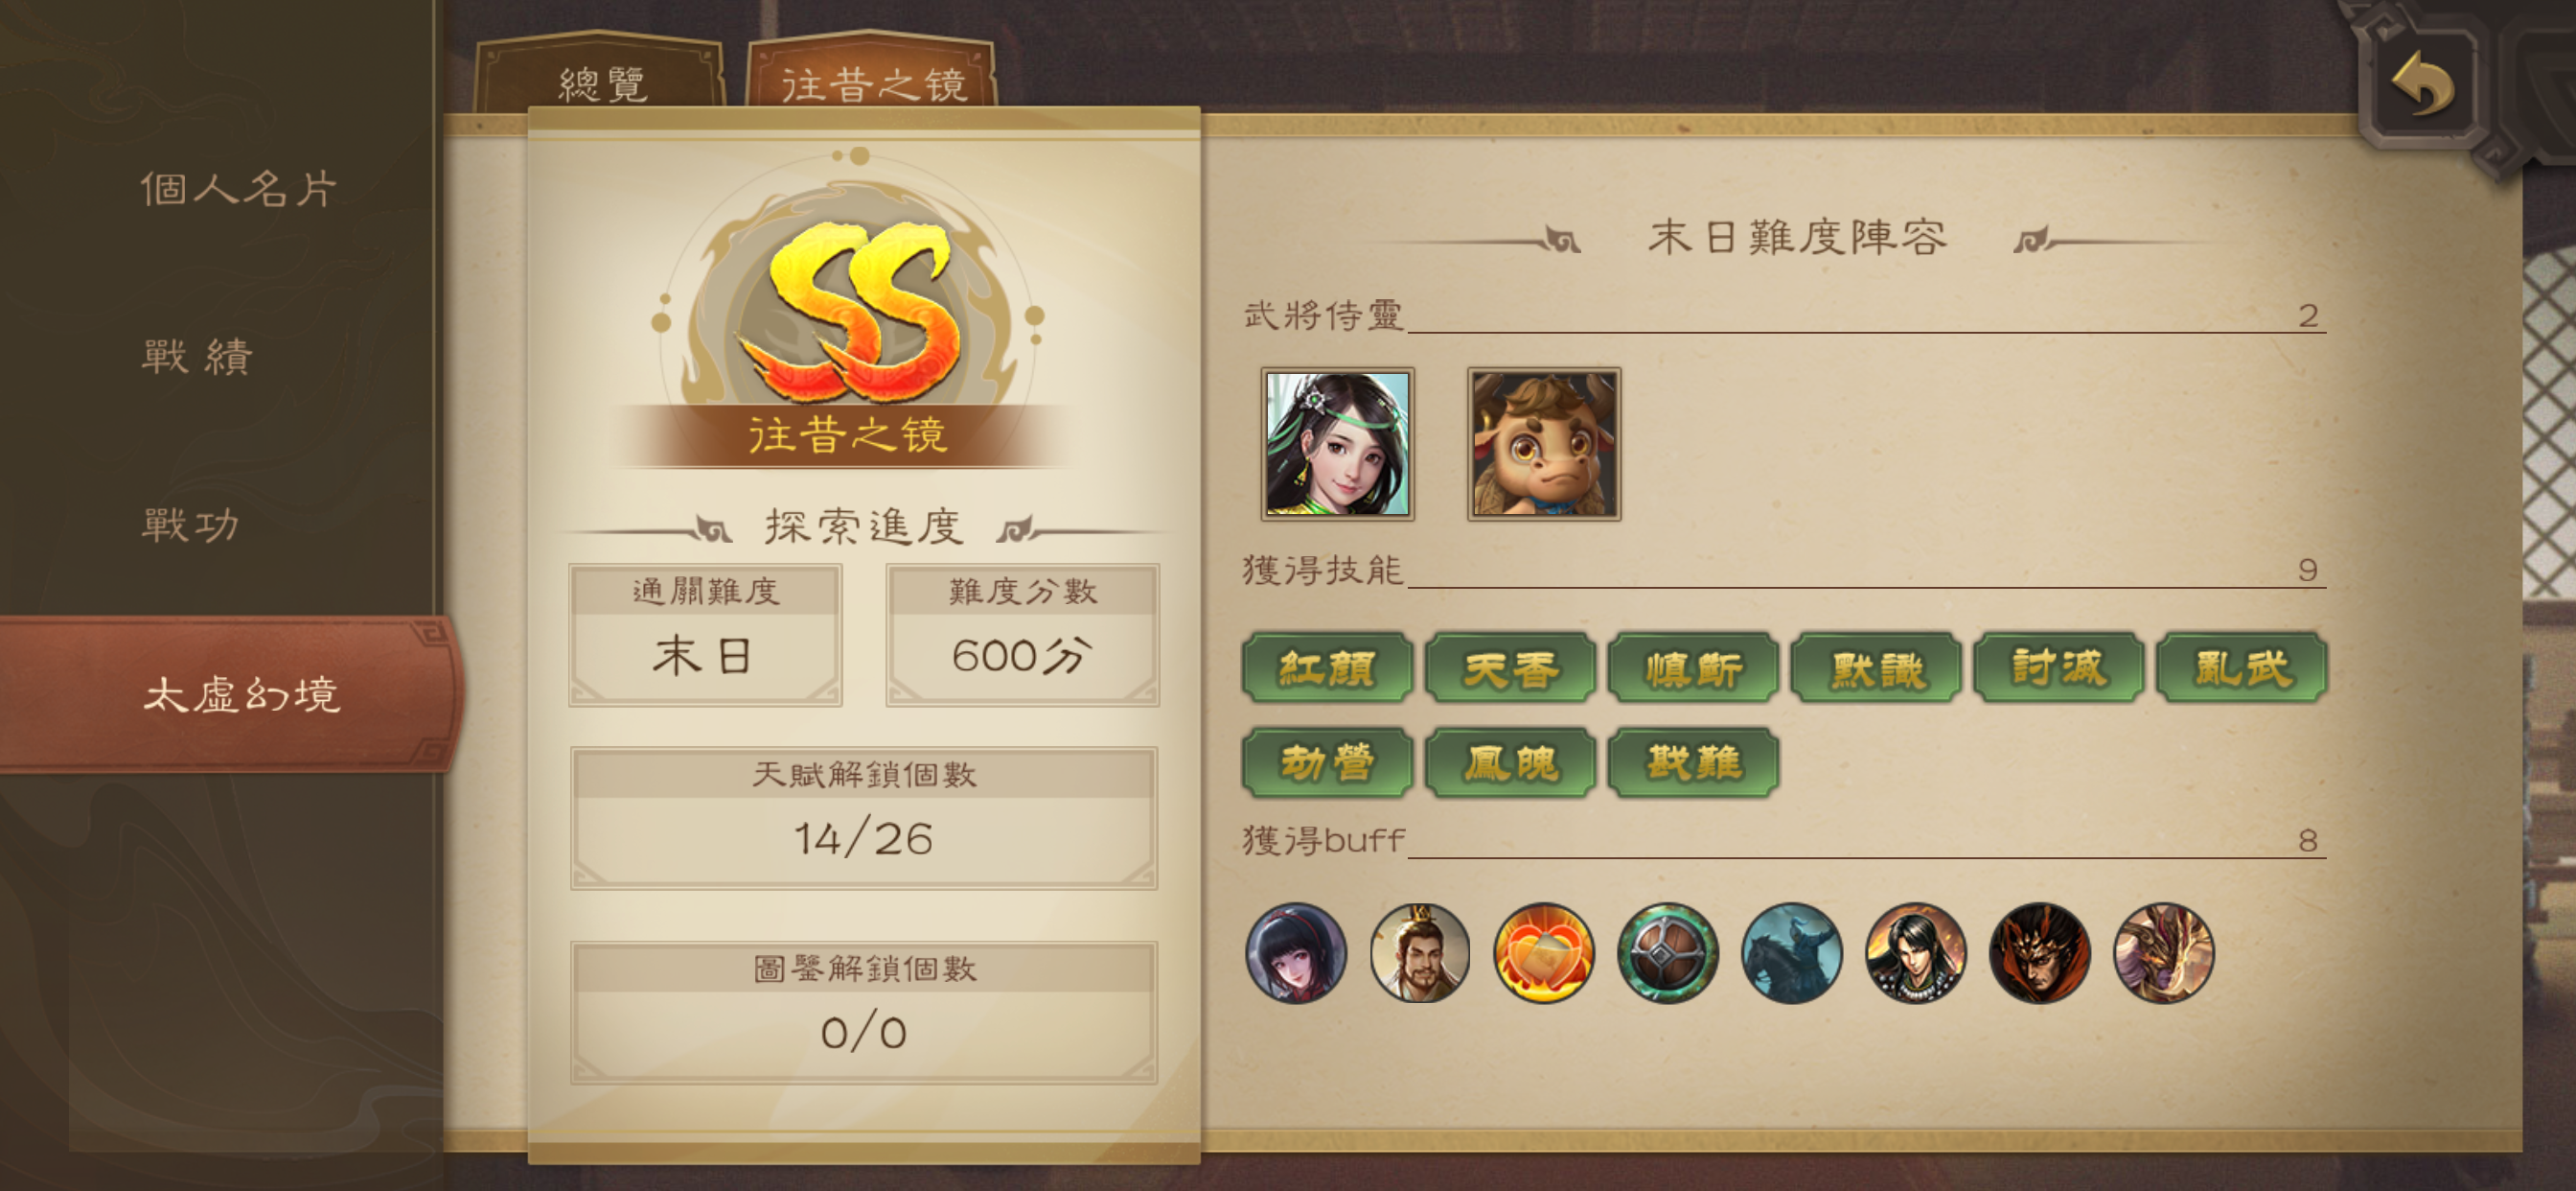This screenshot has width=2576, height=1191.
Task: Click the 鳳魄 skill button
Action: 1510,763
